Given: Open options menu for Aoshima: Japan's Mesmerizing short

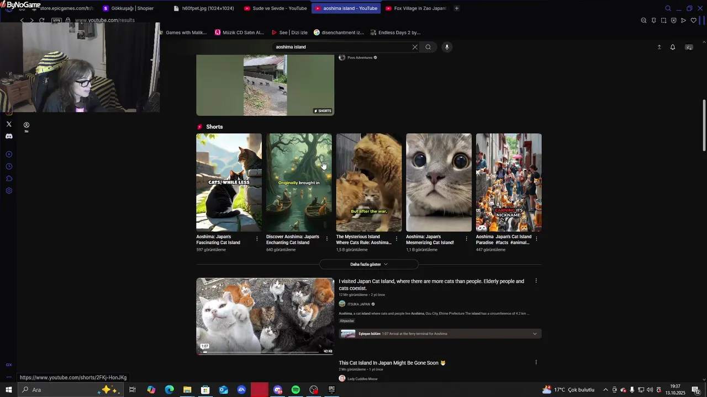Looking at the screenshot, I should [x=467, y=239].
